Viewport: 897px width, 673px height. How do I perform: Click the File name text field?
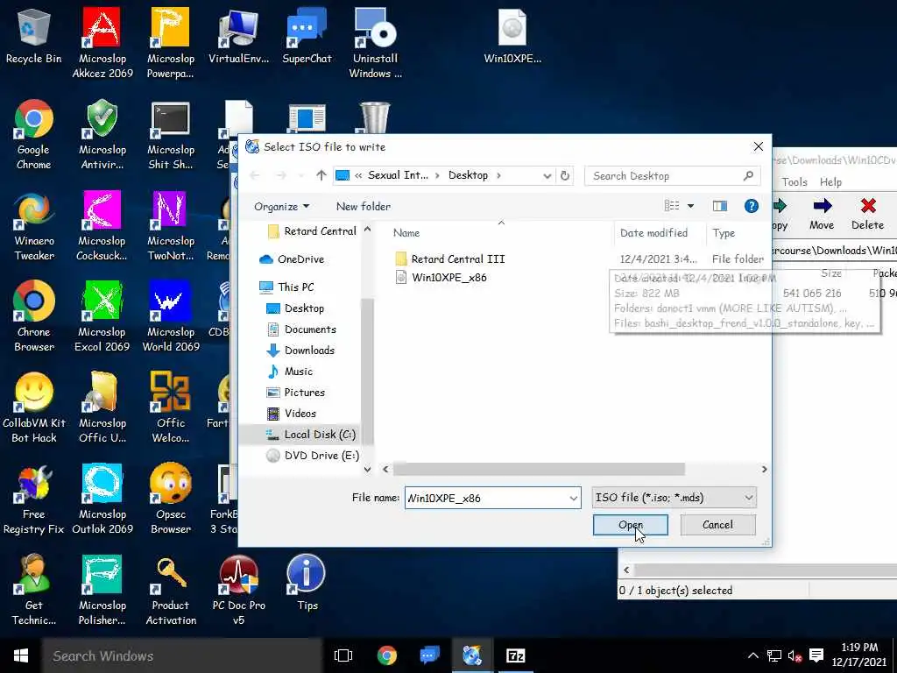tap(492, 498)
